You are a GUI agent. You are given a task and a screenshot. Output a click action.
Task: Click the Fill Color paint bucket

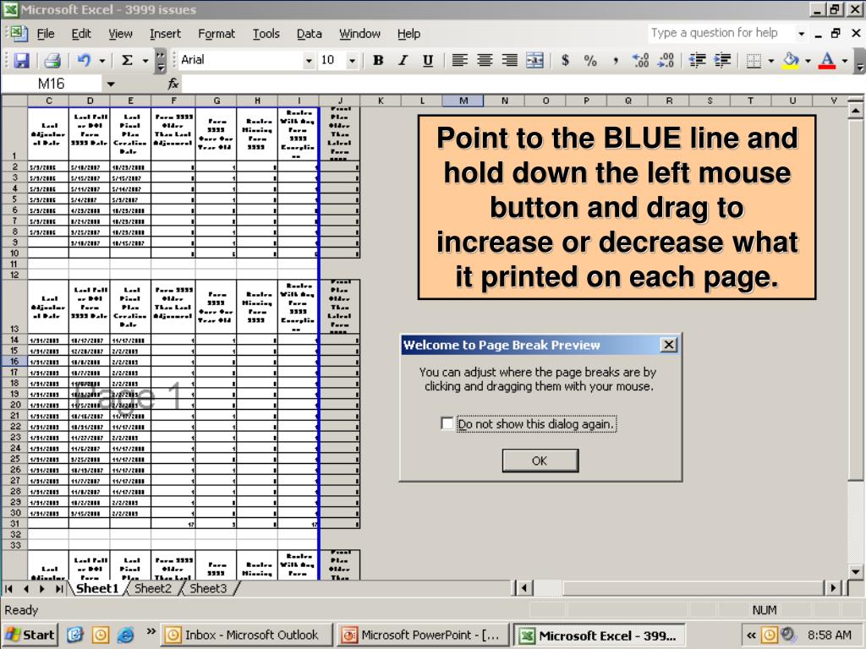tap(791, 60)
